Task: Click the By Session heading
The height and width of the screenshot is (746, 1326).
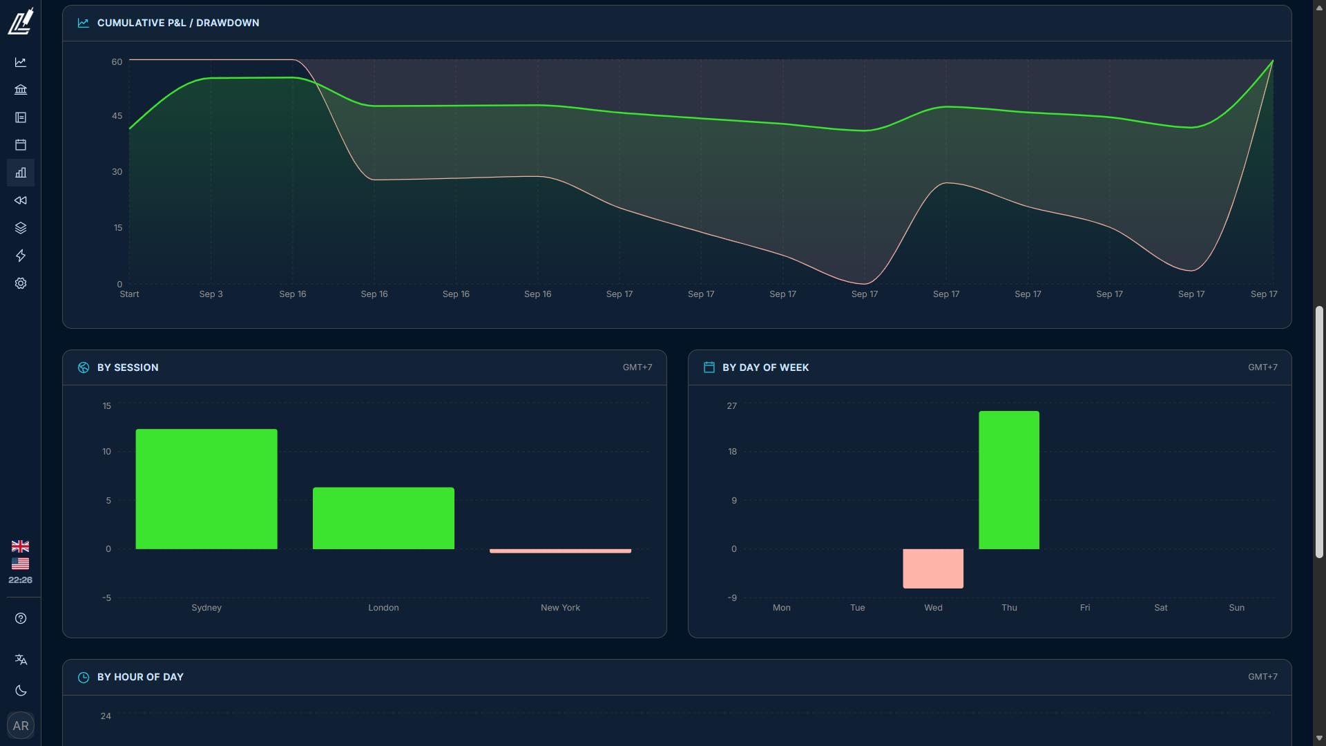Action: tap(128, 367)
